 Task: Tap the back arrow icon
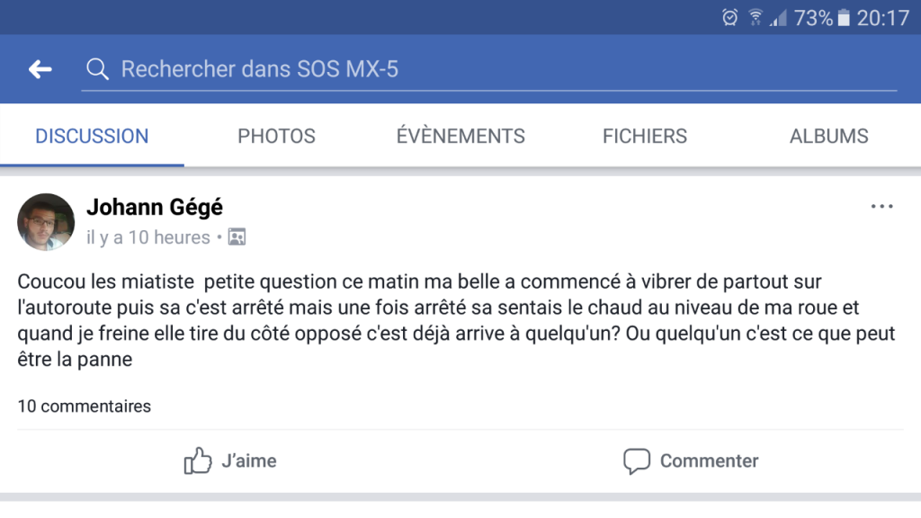[40, 69]
